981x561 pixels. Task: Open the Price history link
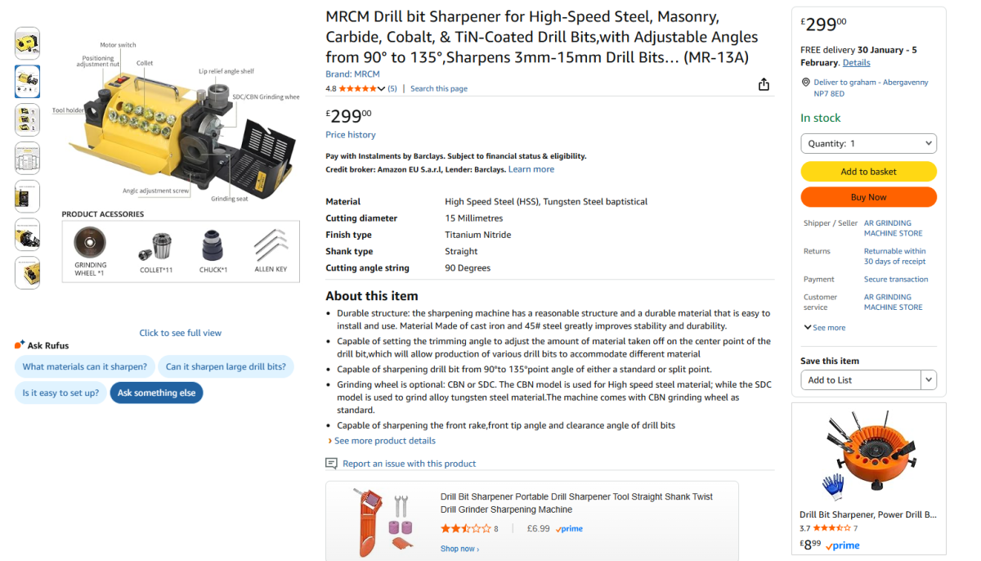pyautogui.click(x=351, y=135)
